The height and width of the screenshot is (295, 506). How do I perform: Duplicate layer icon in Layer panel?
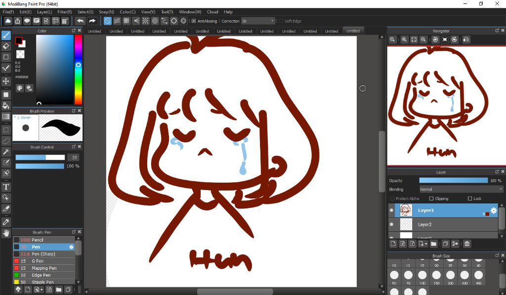445,244
